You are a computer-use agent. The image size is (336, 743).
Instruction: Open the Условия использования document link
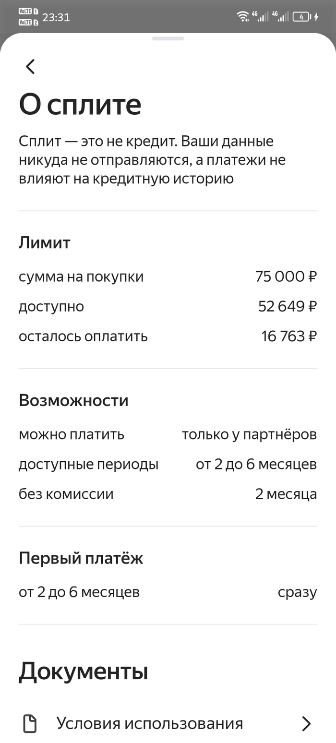point(150,723)
